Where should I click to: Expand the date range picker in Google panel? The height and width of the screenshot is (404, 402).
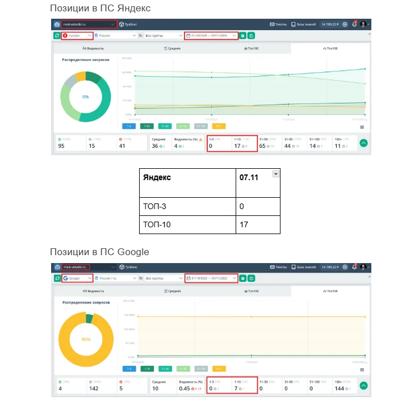pyautogui.click(x=211, y=278)
